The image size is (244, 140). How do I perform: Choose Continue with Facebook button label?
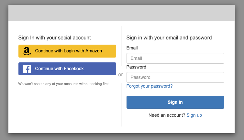[x=59, y=69]
